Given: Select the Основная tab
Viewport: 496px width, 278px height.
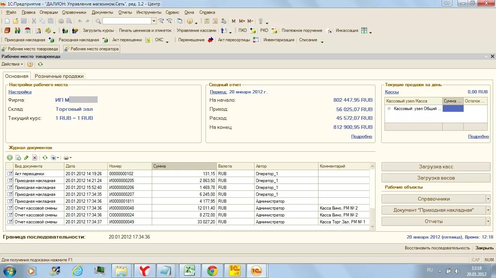Looking at the screenshot, I should 17,76.
